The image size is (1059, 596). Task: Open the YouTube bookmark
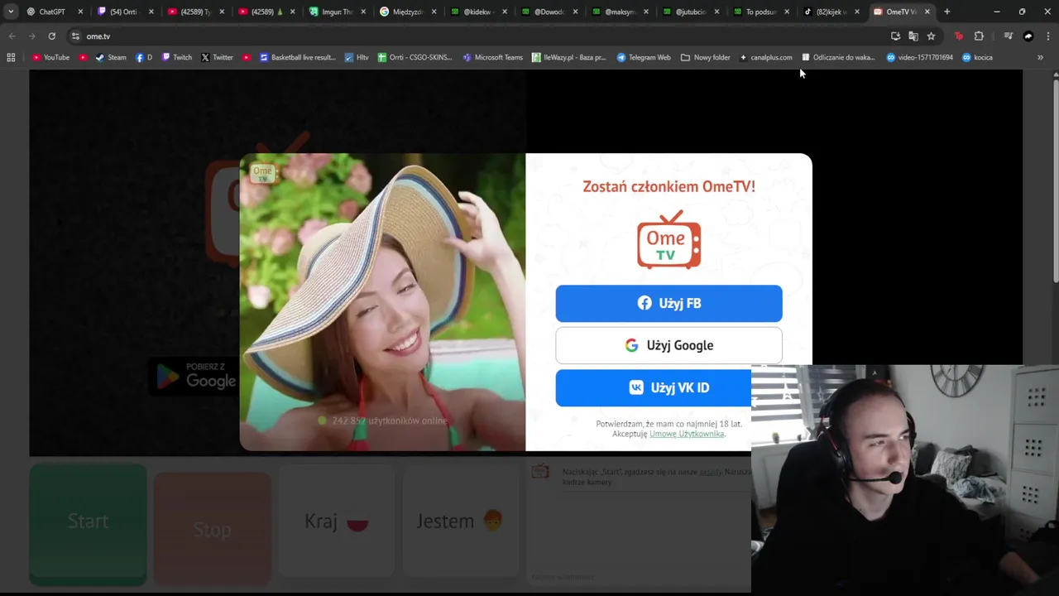[x=51, y=57]
